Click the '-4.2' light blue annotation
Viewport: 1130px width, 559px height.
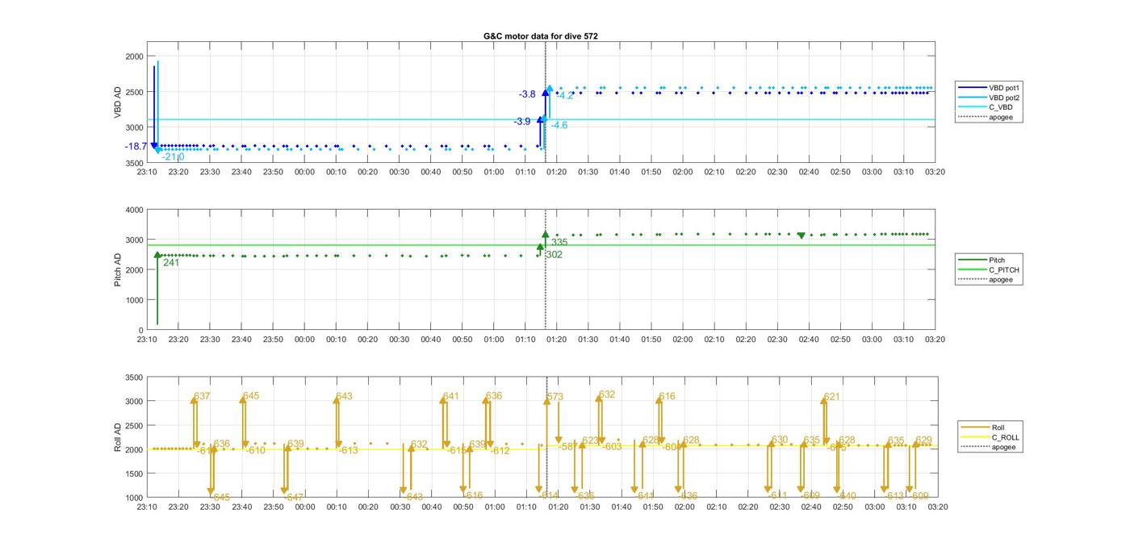[565, 95]
